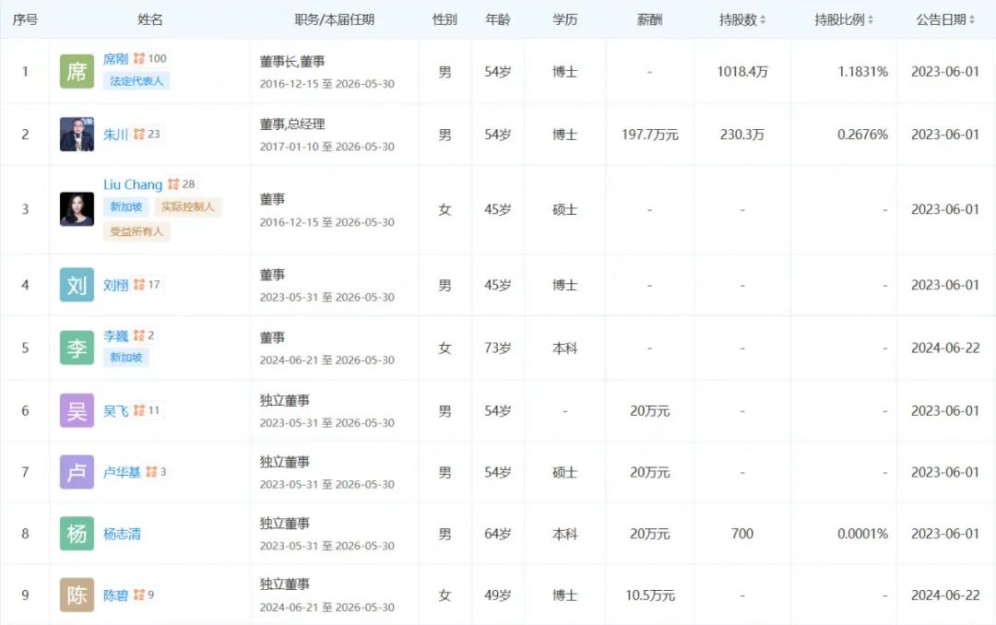Click the 性别 column header

(445, 19)
